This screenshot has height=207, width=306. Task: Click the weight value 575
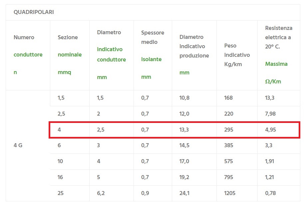(229, 161)
